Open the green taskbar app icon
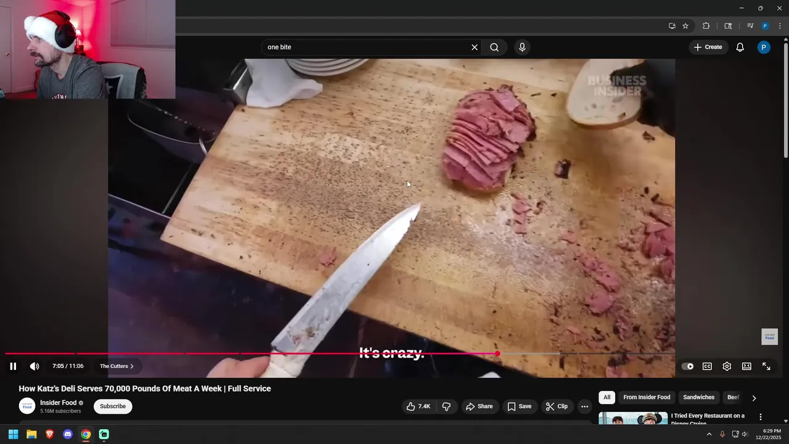 pos(104,435)
